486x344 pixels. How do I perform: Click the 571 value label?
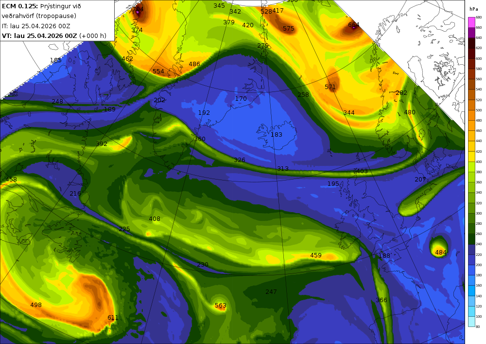coord(330,87)
